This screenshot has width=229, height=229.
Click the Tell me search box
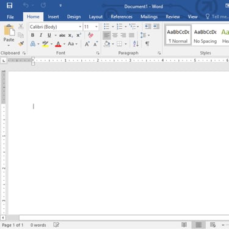click(x=217, y=16)
